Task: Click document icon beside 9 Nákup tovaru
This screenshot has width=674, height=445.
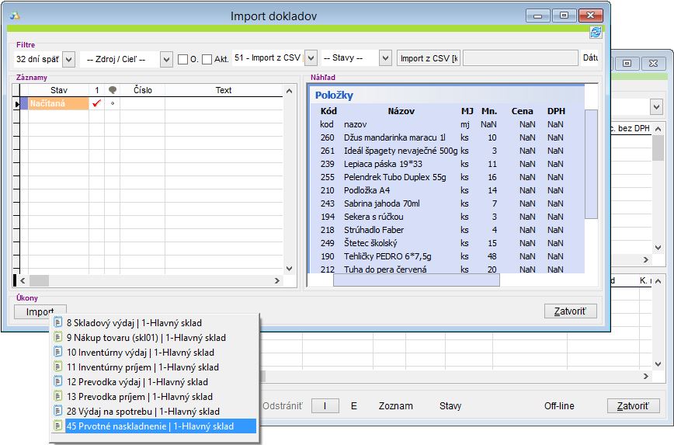Action: click(x=57, y=338)
